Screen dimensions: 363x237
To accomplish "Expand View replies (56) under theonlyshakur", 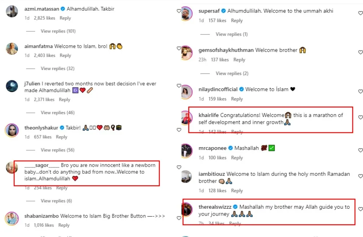I will 57,150.
